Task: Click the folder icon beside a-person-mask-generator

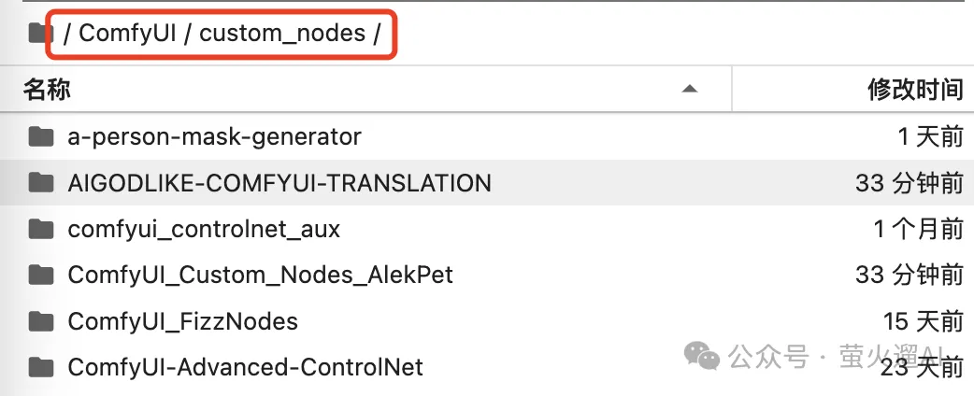Action: click(40, 137)
